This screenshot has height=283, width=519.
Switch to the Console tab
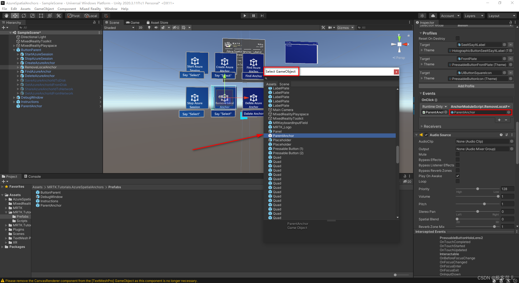32,176
